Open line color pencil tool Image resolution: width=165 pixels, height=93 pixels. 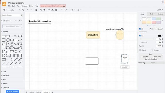[53, 10]
